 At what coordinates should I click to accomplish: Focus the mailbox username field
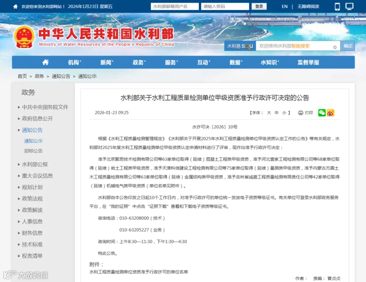174,7
